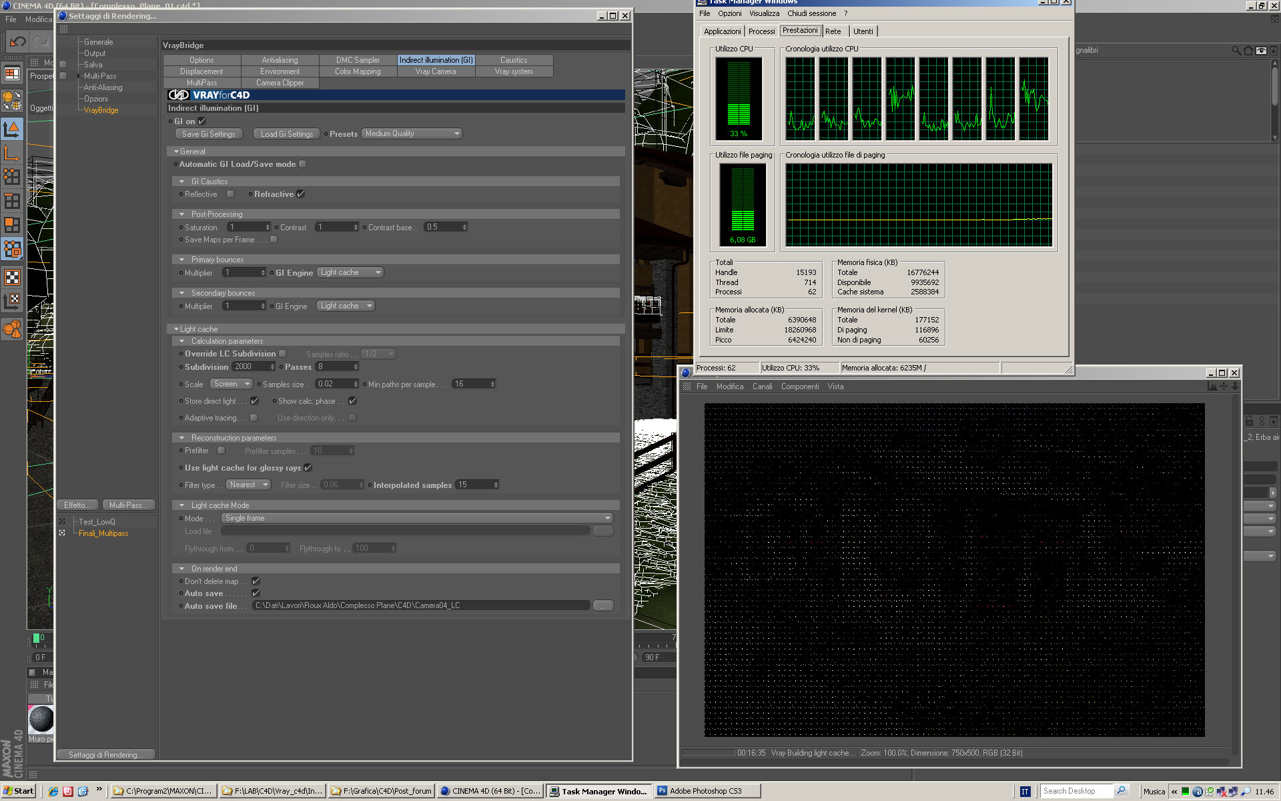The width and height of the screenshot is (1281, 801).
Task: Select VrayBridge in the settings tree
Action: point(101,110)
